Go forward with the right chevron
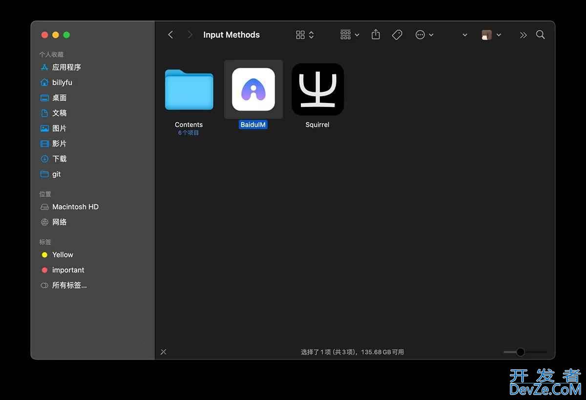The width and height of the screenshot is (586, 400). 190,35
